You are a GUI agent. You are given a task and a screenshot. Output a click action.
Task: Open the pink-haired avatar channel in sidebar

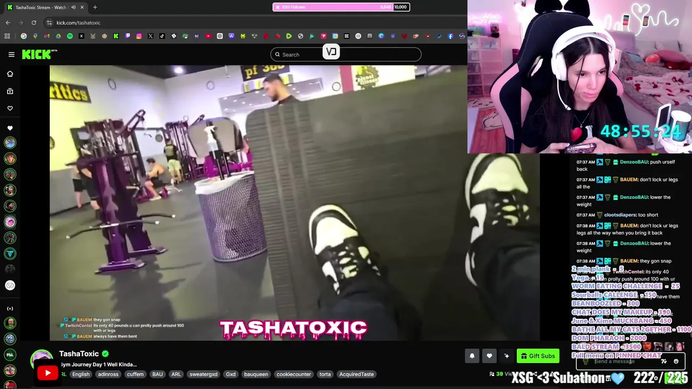tap(10, 222)
